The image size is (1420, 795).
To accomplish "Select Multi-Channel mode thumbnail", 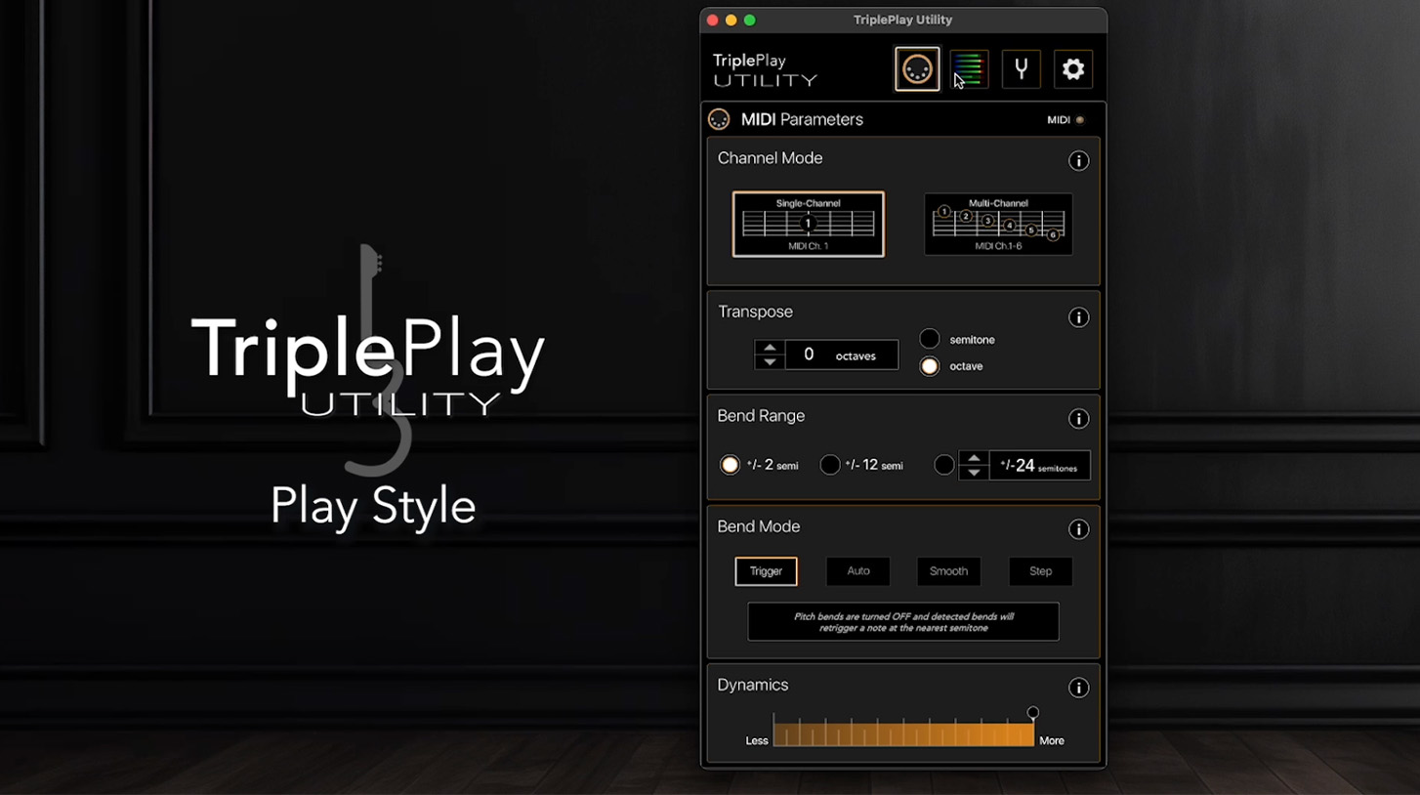I will click(x=998, y=225).
